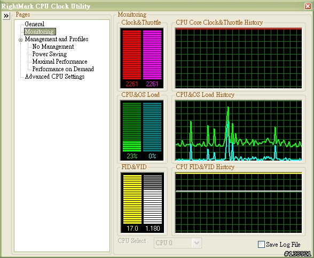
Task: Click the red clock bar gauge
Action: (x=132, y=55)
